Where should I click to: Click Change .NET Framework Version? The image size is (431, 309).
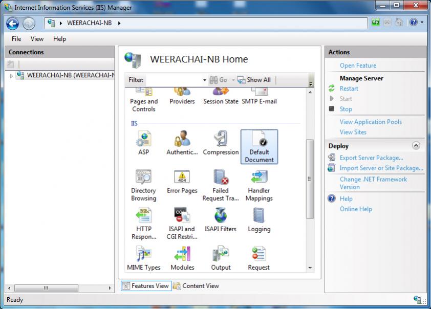click(x=373, y=183)
